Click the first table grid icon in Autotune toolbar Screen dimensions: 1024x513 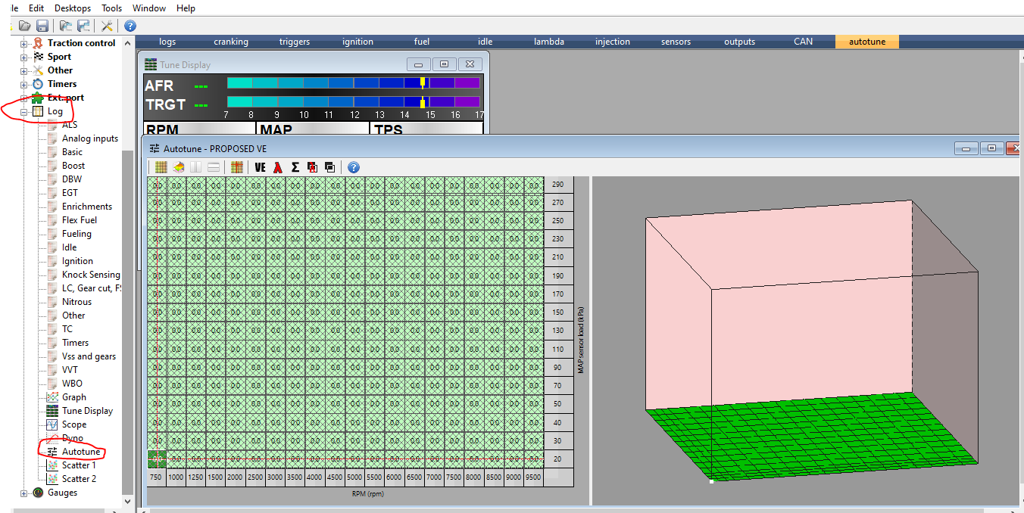[161, 167]
